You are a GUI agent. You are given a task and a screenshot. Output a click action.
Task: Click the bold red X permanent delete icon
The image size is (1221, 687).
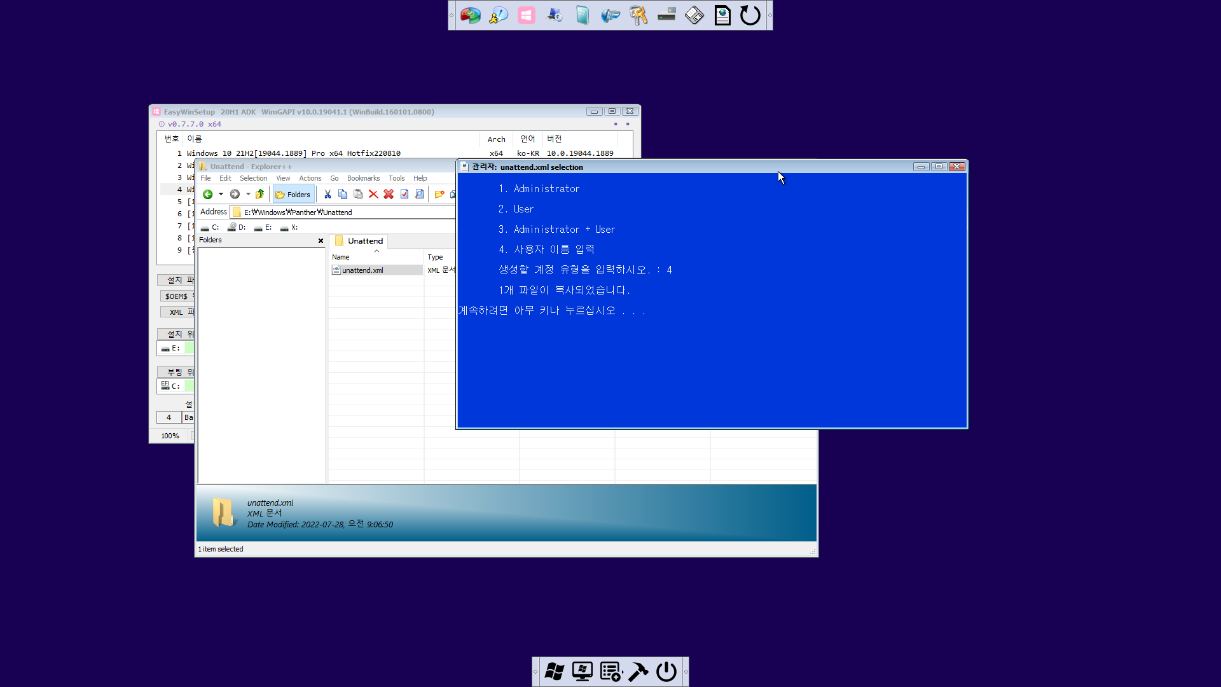click(389, 195)
